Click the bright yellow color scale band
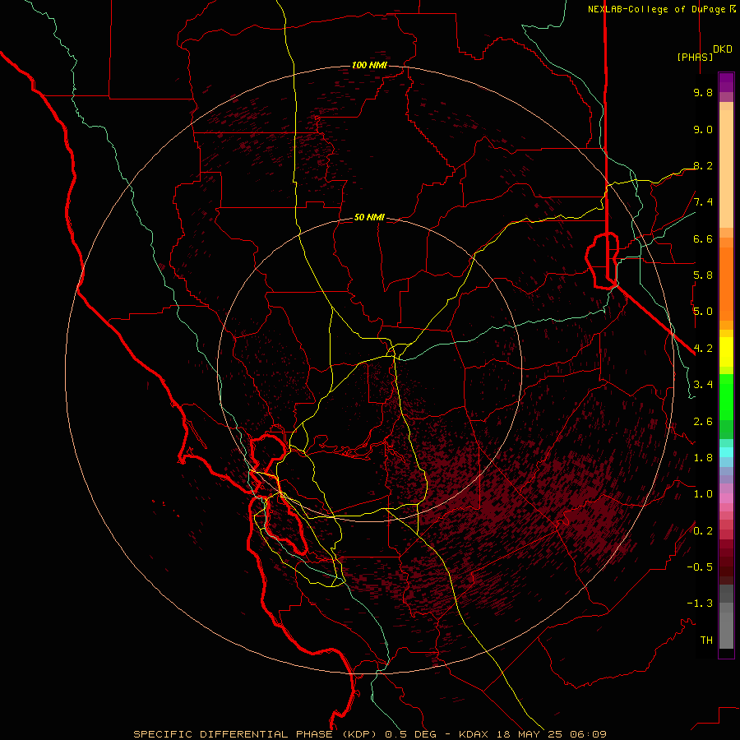 726,352
